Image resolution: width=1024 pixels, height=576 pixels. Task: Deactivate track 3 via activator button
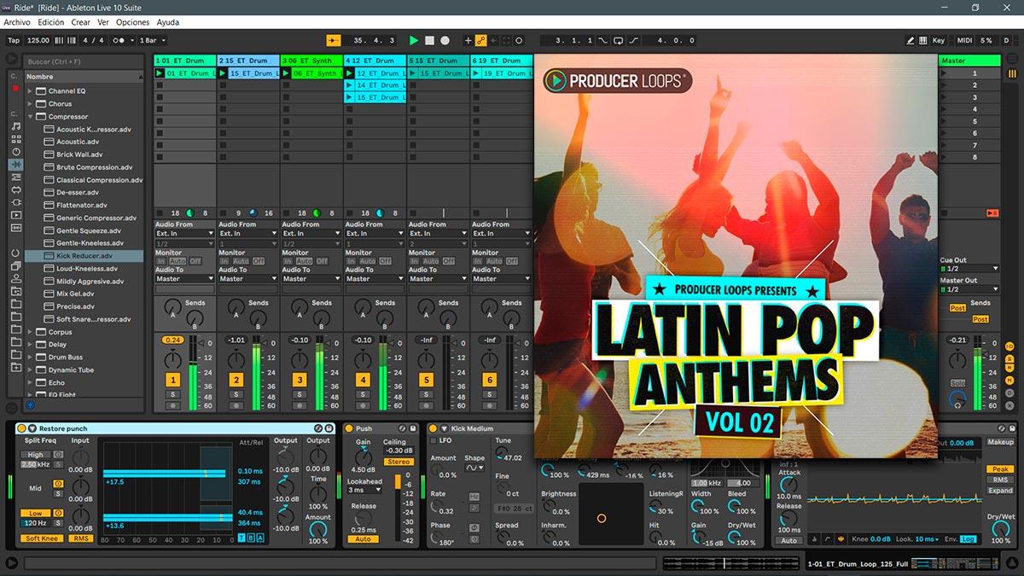pos(300,380)
